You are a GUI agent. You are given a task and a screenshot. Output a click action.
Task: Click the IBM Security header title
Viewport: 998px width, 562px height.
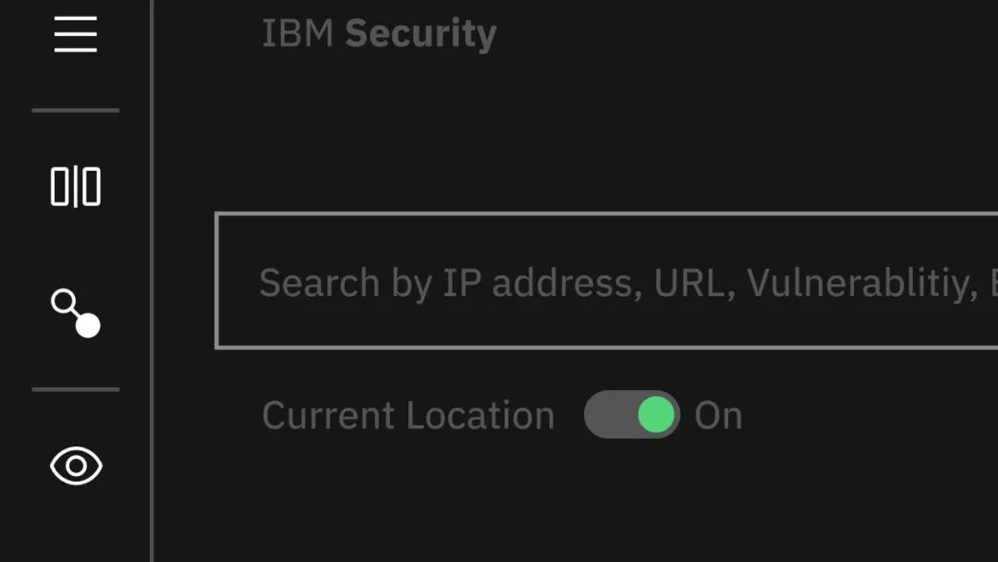tap(379, 34)
